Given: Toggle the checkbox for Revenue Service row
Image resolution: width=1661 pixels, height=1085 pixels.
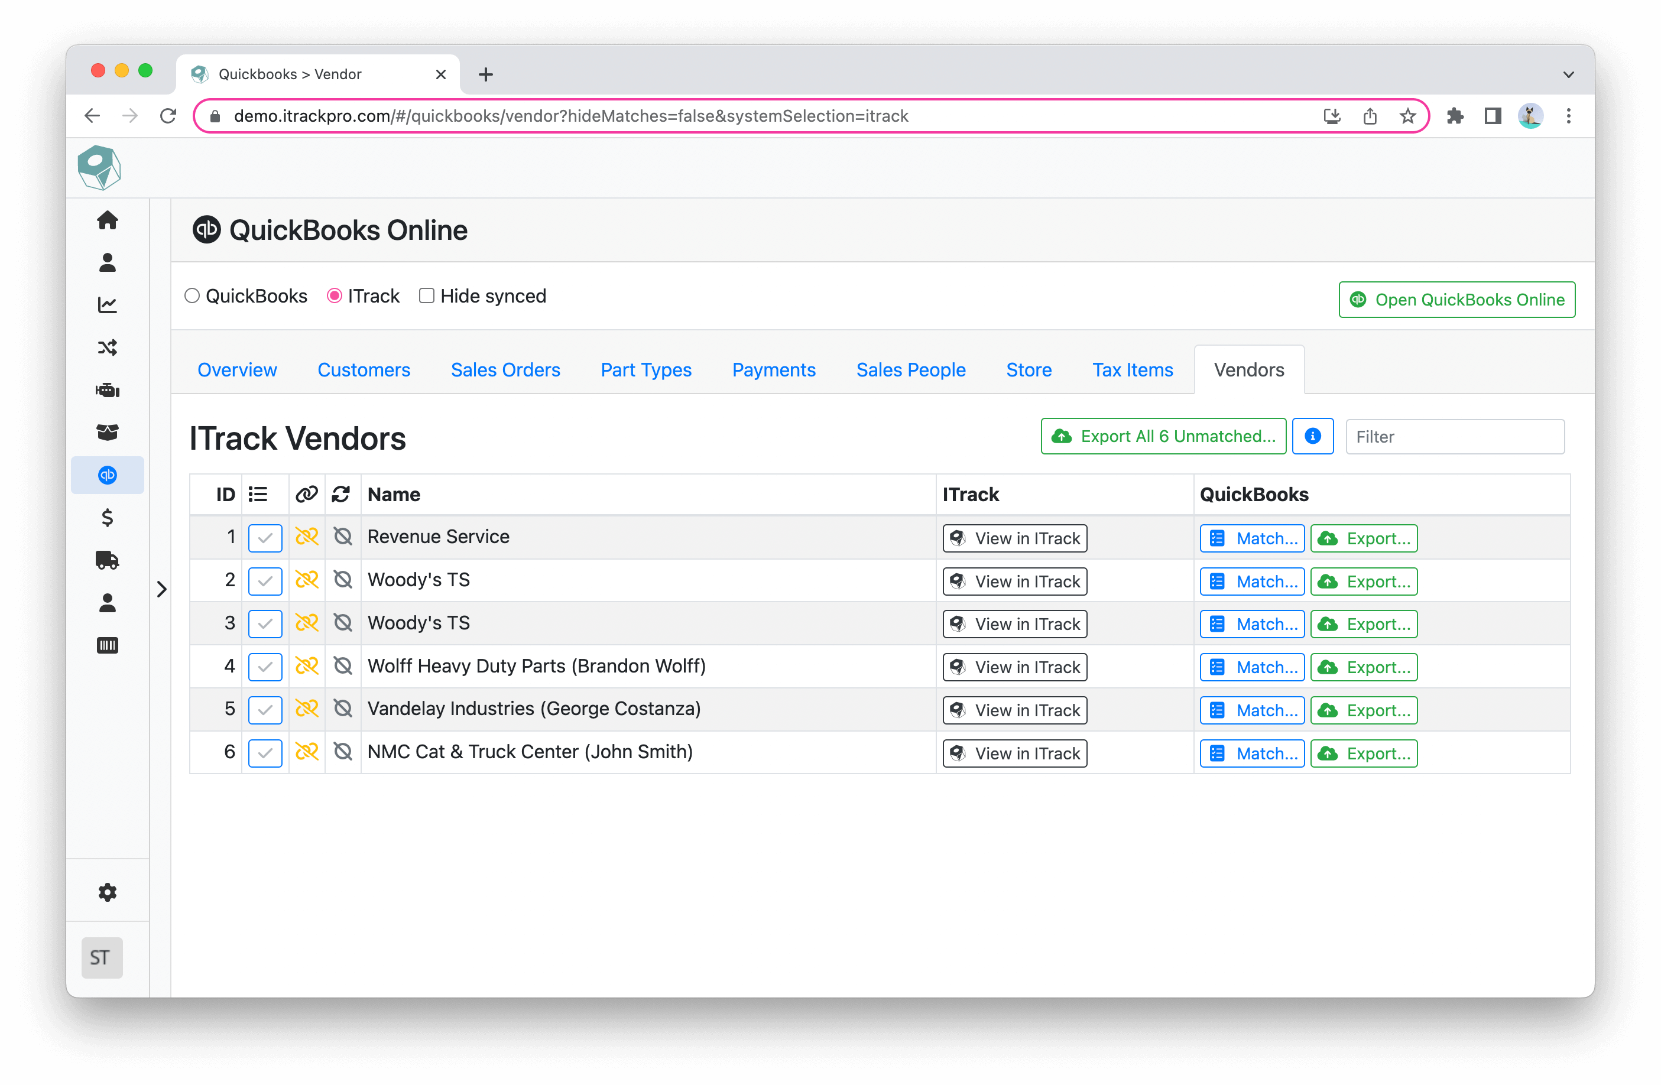Looking at the screenshot, I should [265, 538].
